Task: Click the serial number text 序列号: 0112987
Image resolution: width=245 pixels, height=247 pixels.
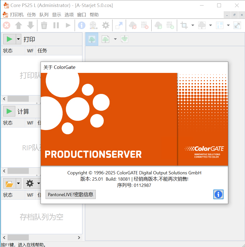Action: tap(134, 185)
